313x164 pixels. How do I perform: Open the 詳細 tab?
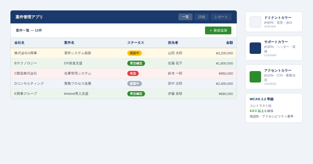(202, 17)
